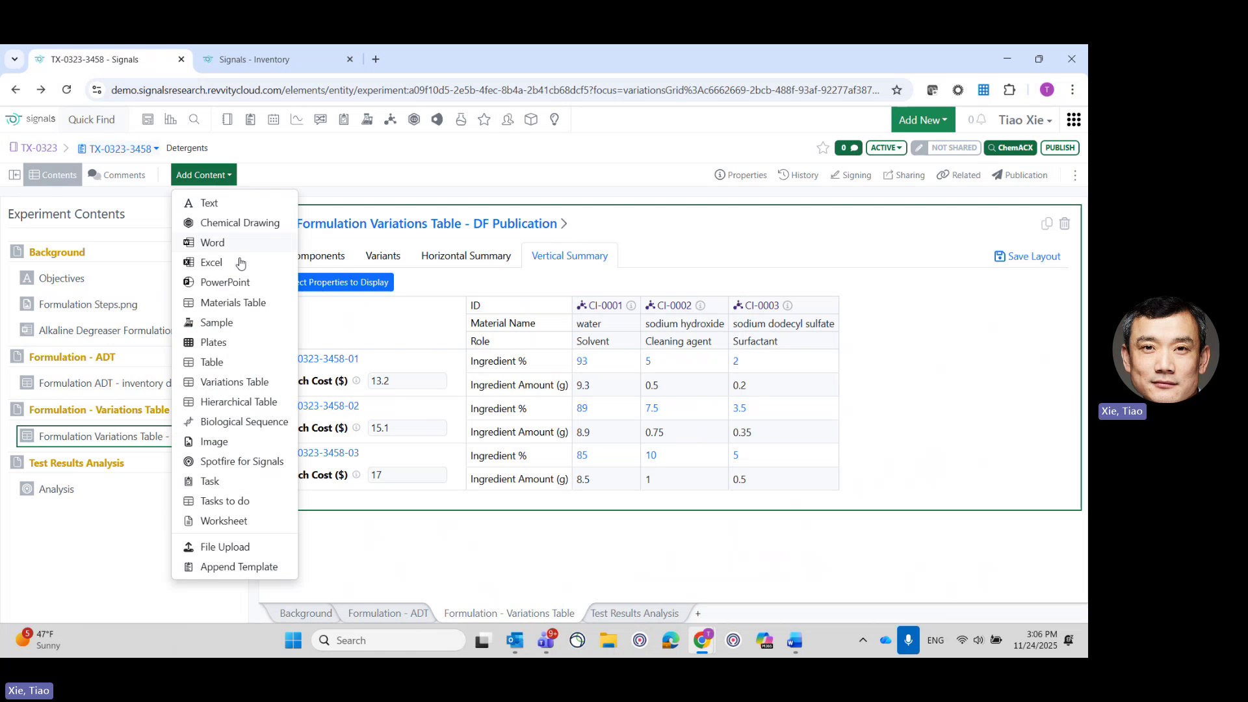Select the calendar icon in the toolbar

click(x=274, y=119)
